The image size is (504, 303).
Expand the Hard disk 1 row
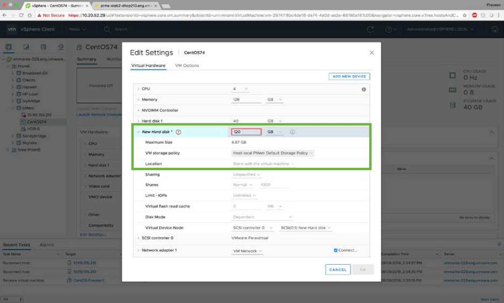click(138, 121)
